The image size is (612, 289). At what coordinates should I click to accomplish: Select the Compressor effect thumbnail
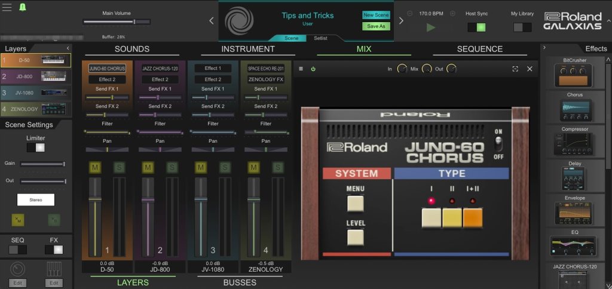573,144
